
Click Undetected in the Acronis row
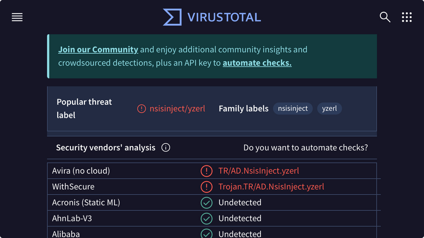(x=240, y=202)
